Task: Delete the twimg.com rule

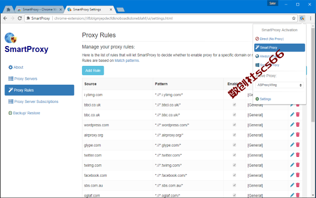Action: (298, 165)
